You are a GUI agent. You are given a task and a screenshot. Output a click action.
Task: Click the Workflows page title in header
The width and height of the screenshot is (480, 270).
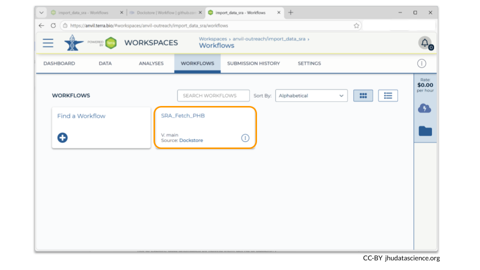click(x=216, y=45)
